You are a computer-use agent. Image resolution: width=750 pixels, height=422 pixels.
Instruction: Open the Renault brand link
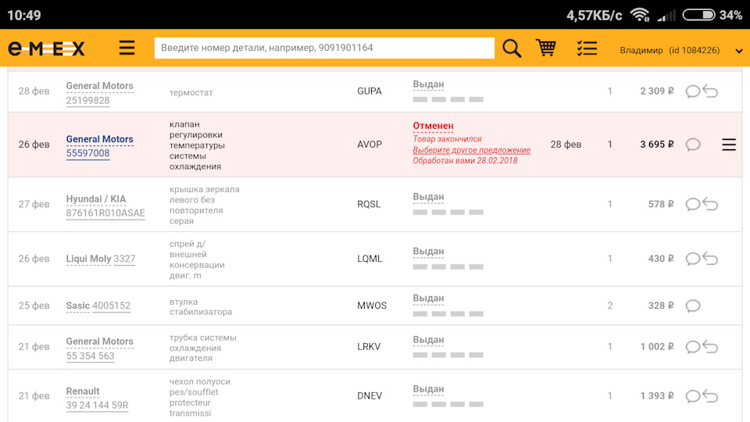[83, 392]
